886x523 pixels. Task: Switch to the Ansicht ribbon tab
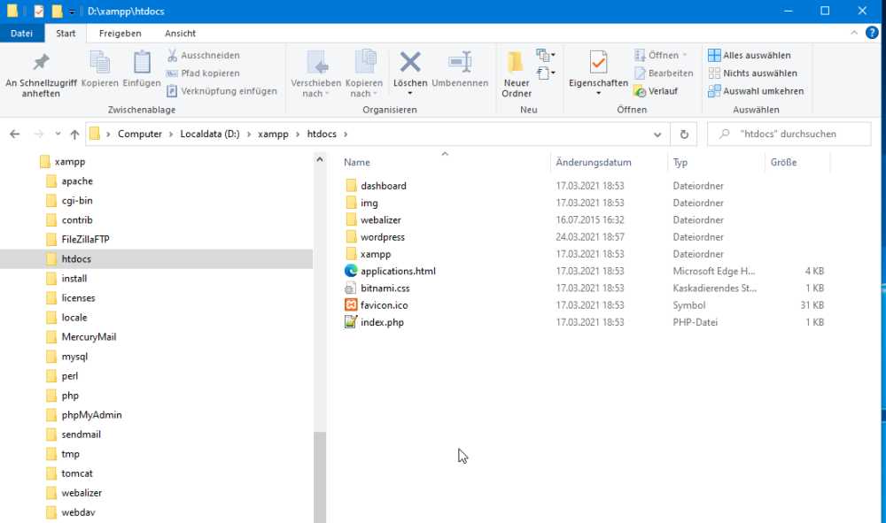click(x=180, y=34)
